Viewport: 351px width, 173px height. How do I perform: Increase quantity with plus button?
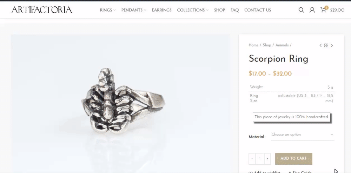click(267, 159)
